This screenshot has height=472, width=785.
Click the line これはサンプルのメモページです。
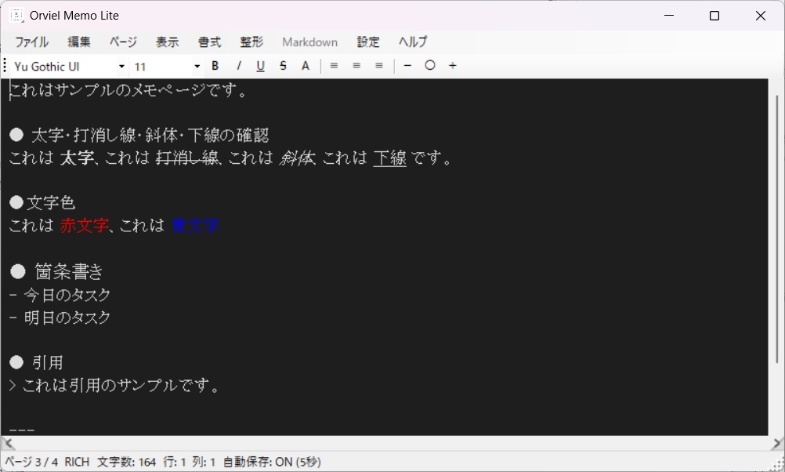tap(128, 90)
